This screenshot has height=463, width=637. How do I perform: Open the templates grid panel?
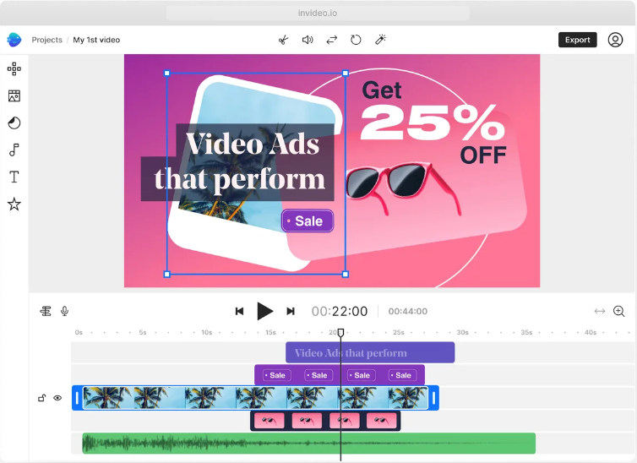pos(14,68)
